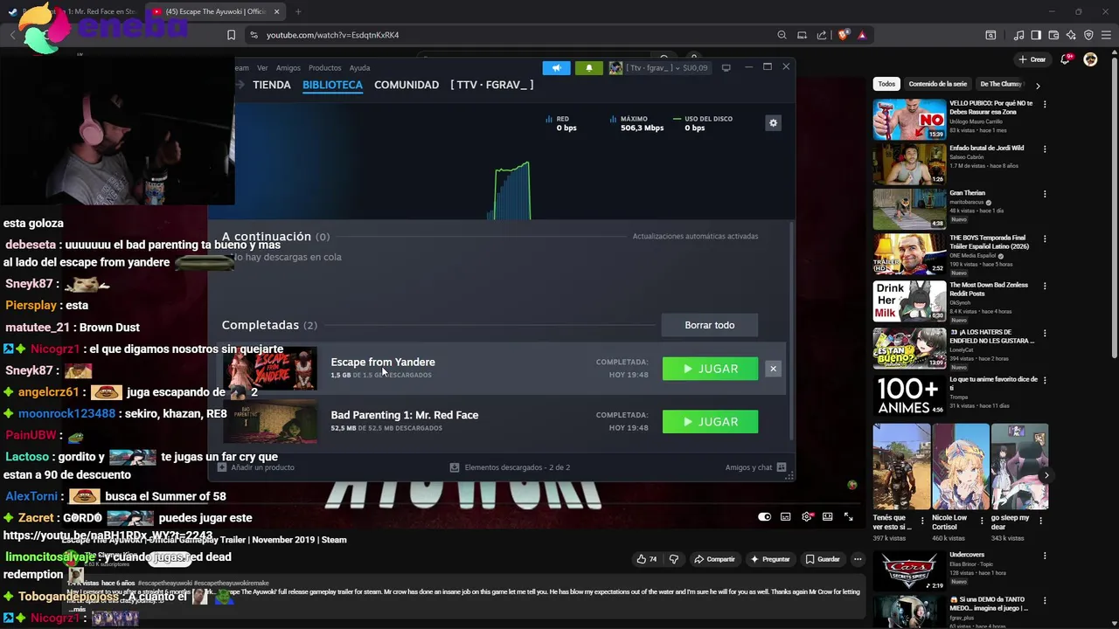Open the Steam announcements megaphone button
Viewport: 1119px width, 629px height.
tap(556, 68)
